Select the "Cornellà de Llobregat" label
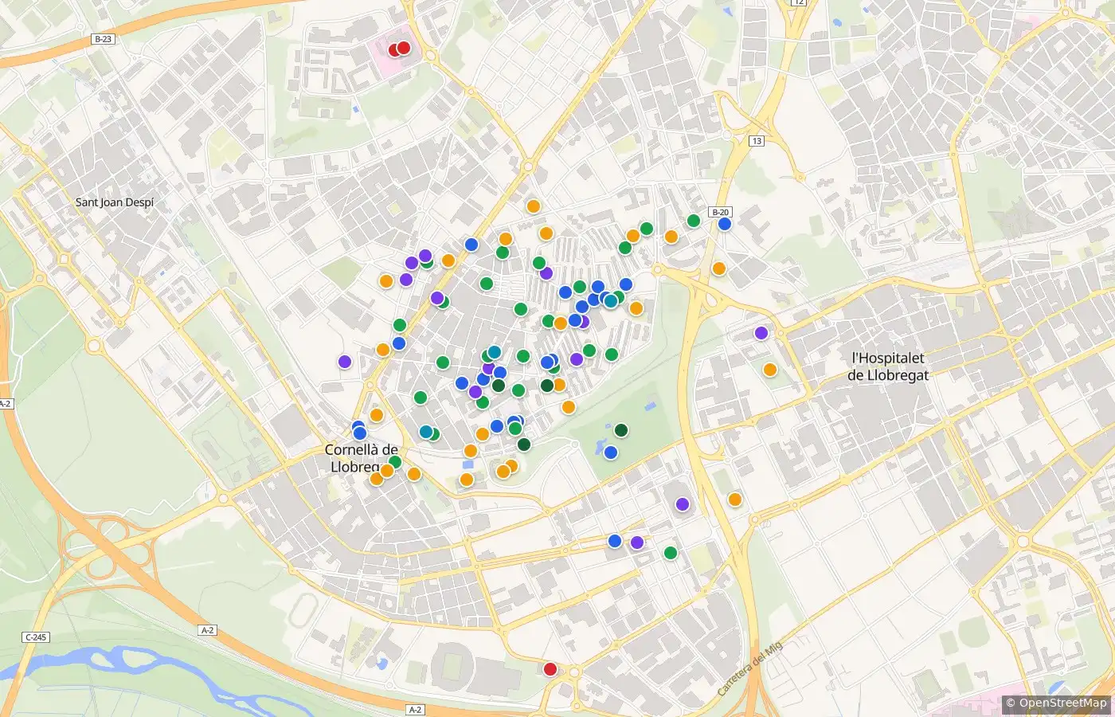Image resolution: width=1115 pixels, height=717 pixels. 361,458
